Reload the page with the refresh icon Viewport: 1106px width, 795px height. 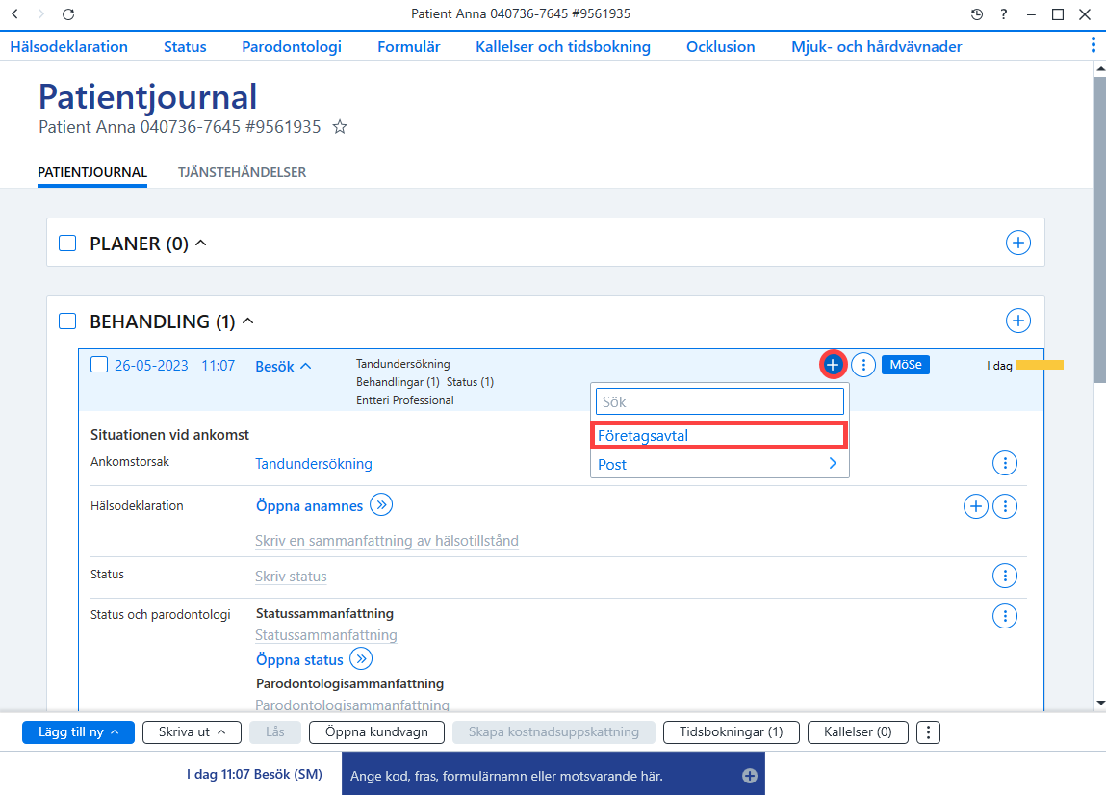(x=68, y=14)
